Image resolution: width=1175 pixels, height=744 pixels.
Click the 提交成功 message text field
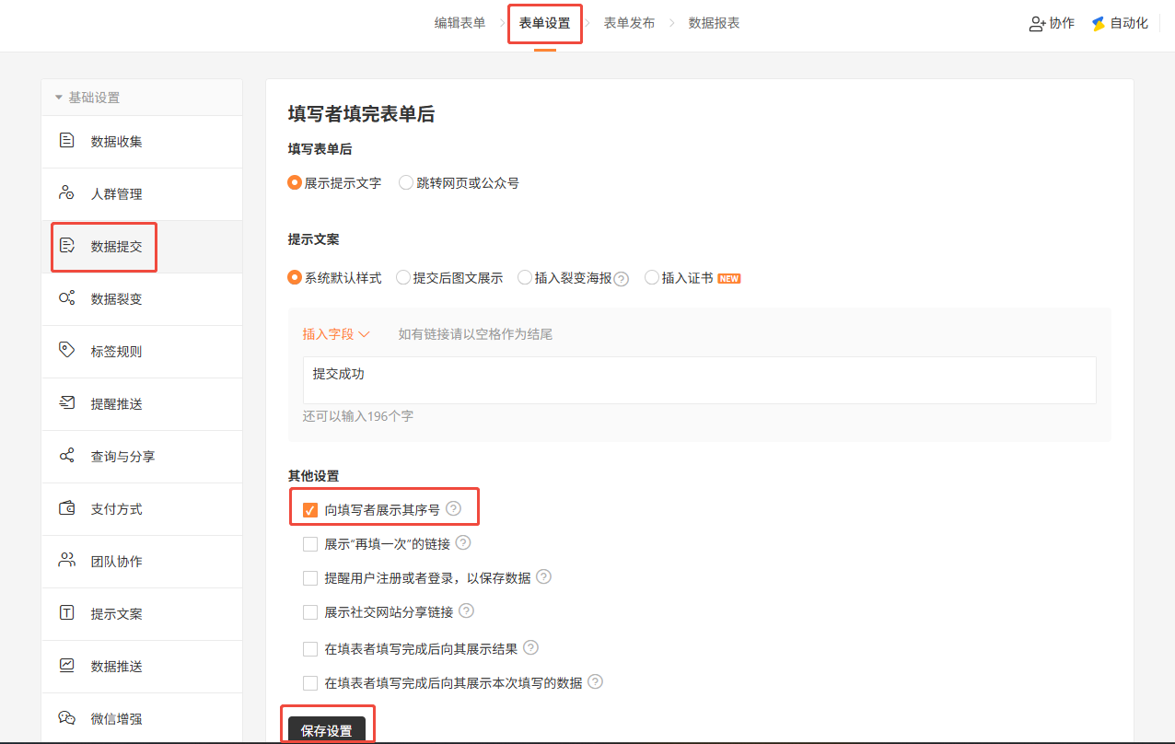[699, 380]
